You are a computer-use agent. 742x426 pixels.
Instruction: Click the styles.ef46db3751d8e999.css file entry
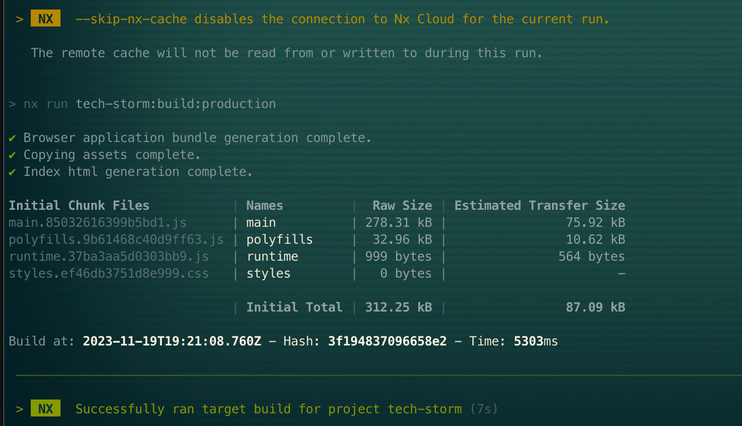[x=109, y=273]
